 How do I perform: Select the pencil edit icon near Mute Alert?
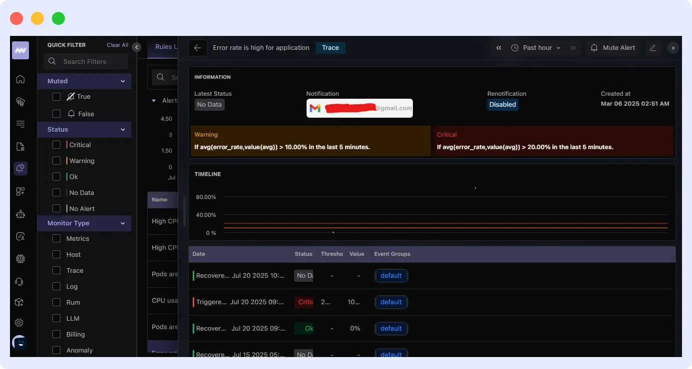[654, 47]
